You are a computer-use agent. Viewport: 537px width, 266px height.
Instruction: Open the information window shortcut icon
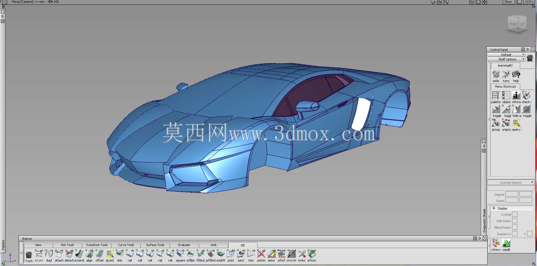(x=516, y=96)
